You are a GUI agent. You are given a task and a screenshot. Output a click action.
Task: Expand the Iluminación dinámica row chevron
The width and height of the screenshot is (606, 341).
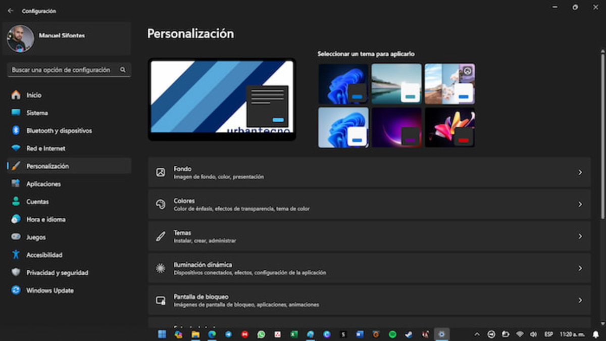point(580,268)
